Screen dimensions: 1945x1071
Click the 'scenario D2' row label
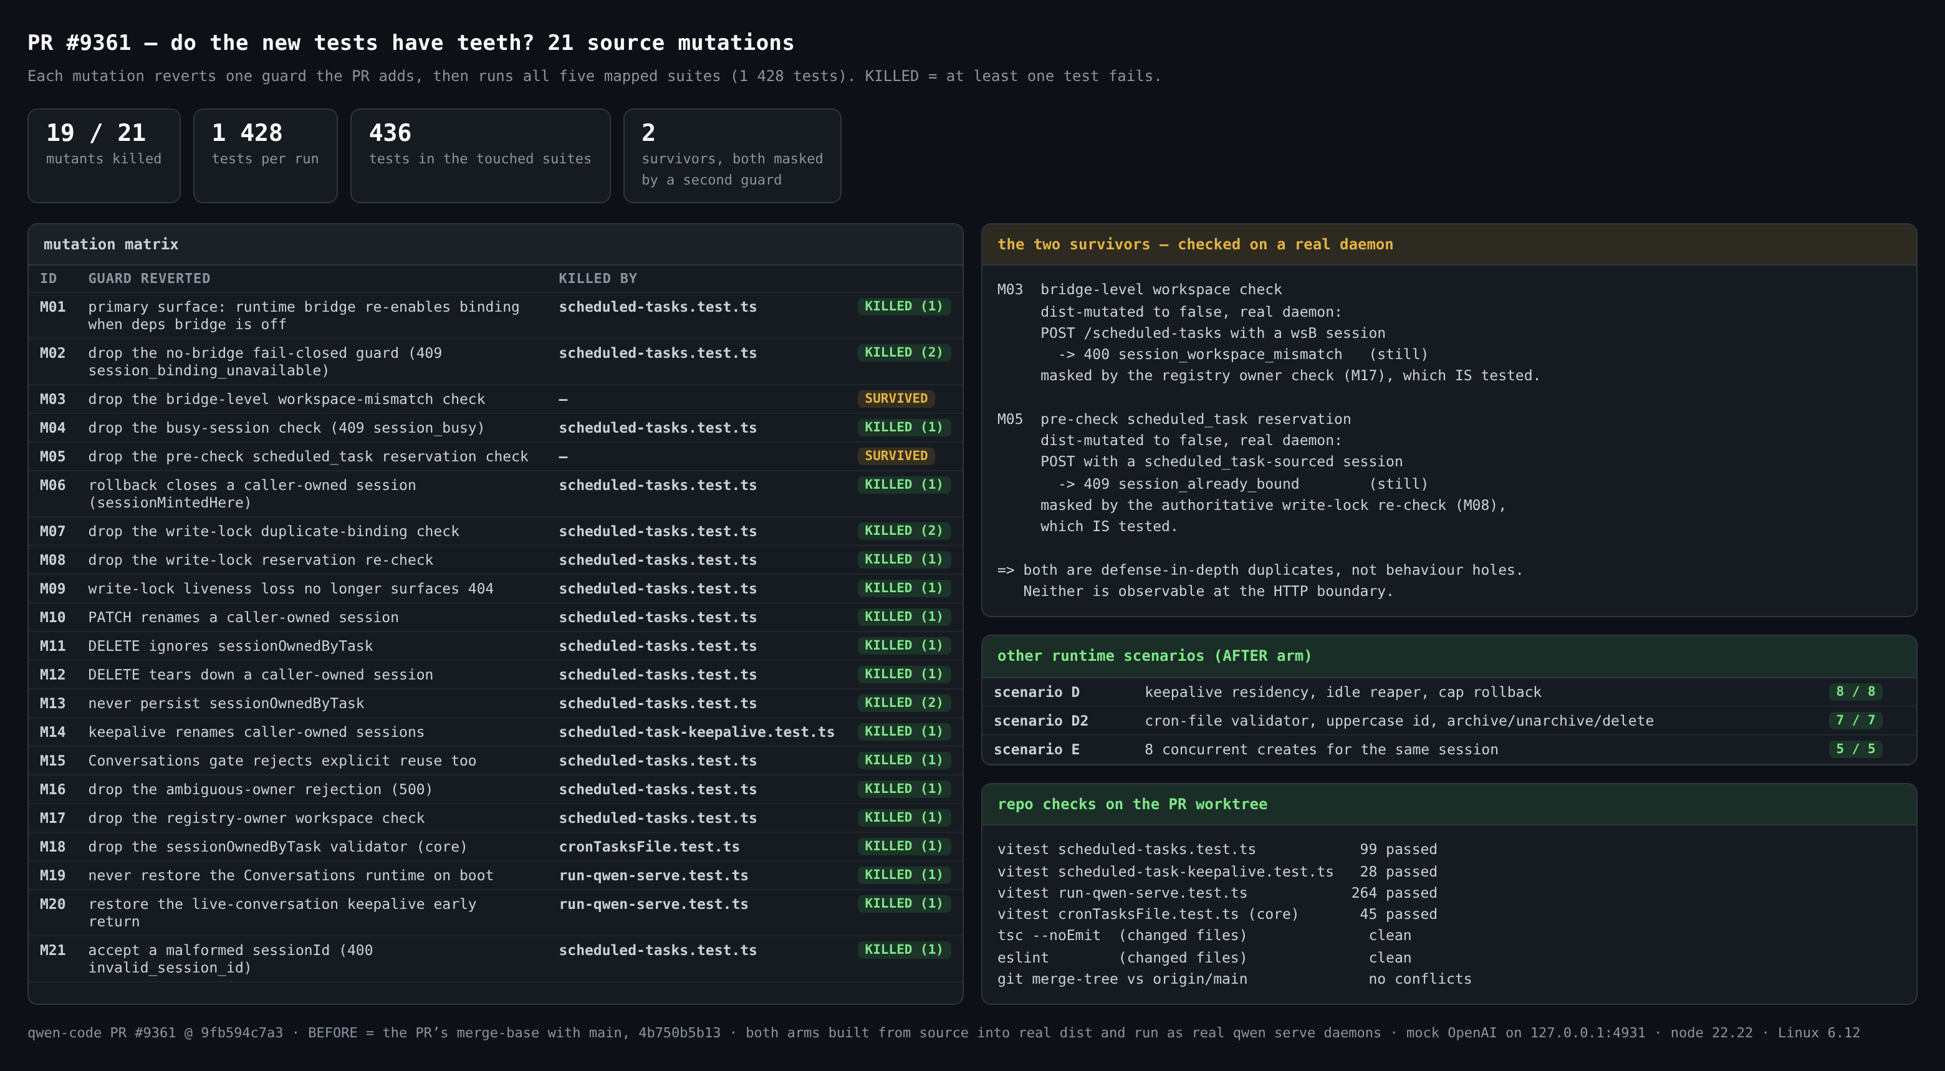(x=1041, y=721)
